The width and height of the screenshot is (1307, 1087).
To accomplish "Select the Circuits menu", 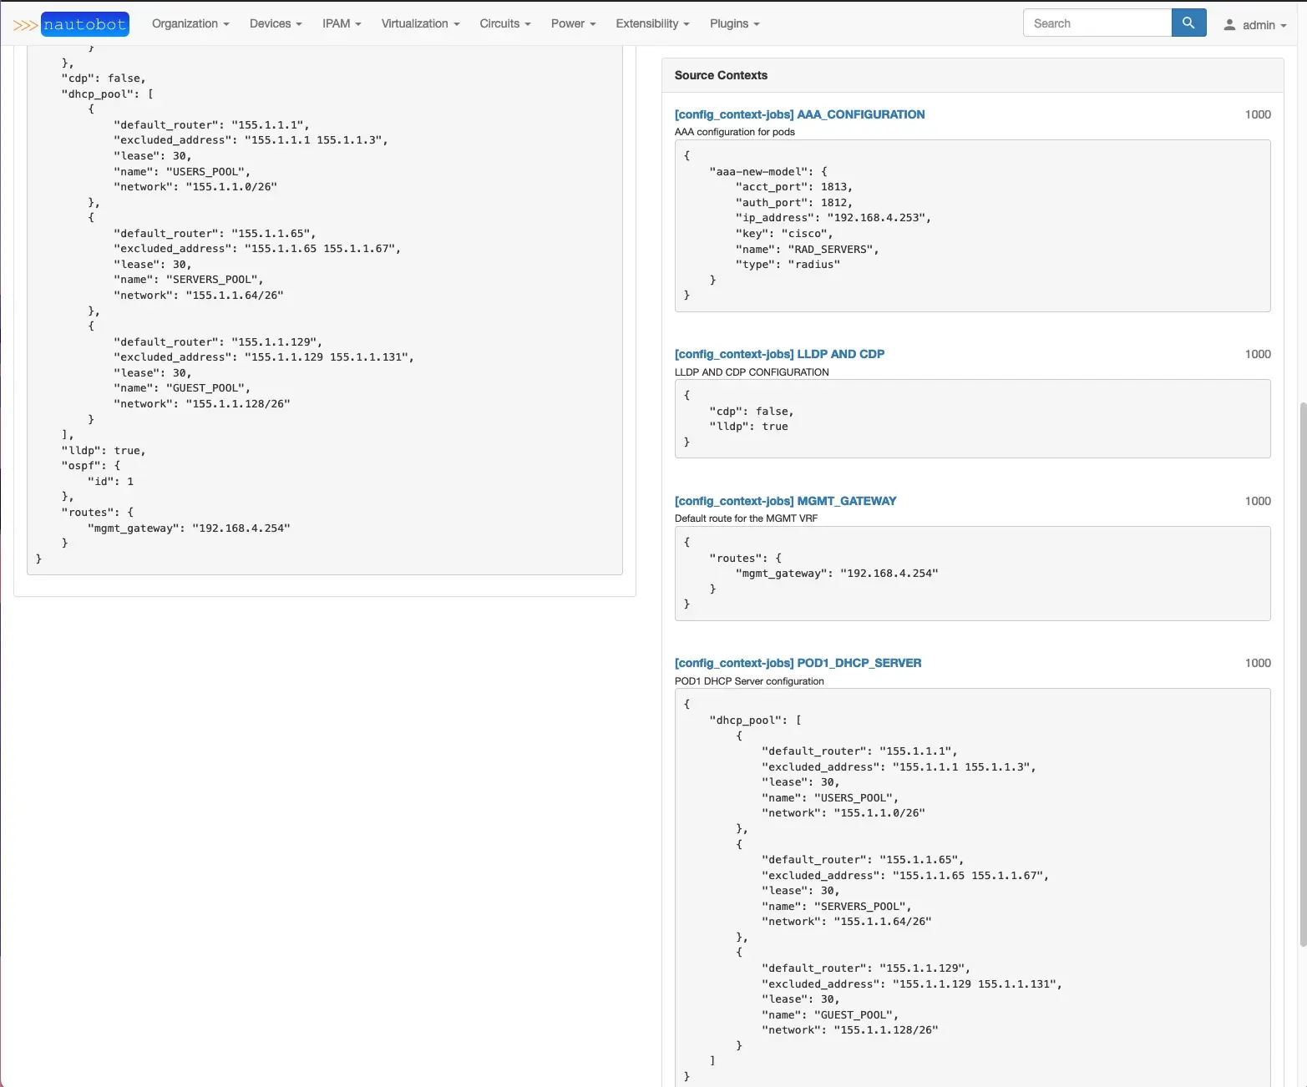I will (x=504, y=23).
